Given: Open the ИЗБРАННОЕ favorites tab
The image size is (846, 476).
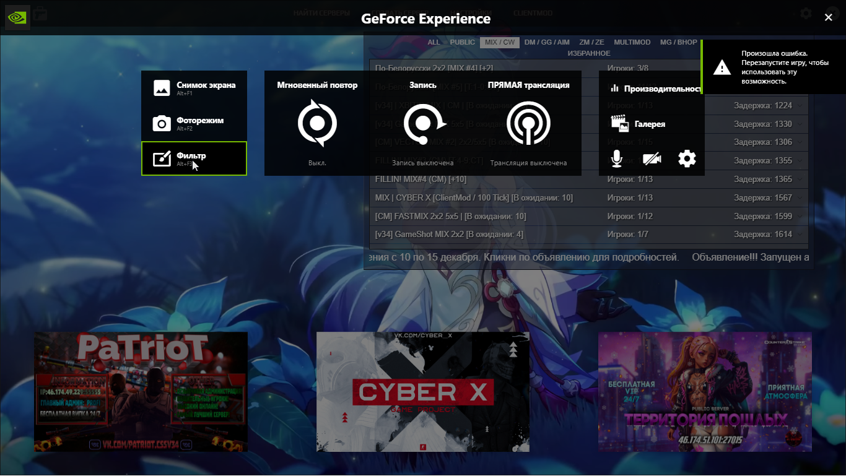Looking at the screenshot, I should [589, 53].
